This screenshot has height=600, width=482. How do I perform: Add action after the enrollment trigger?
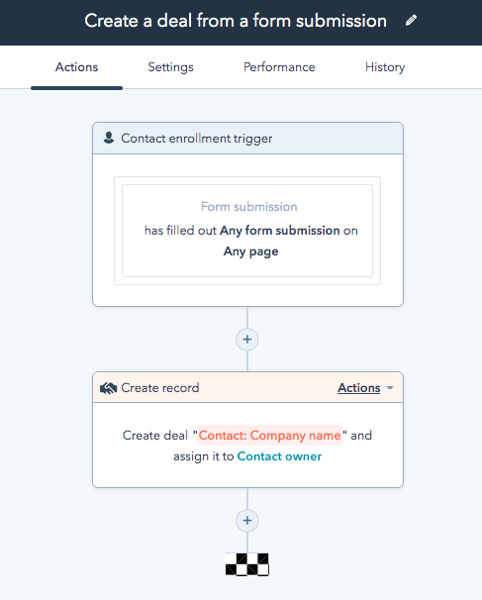[x=247, y=340]
